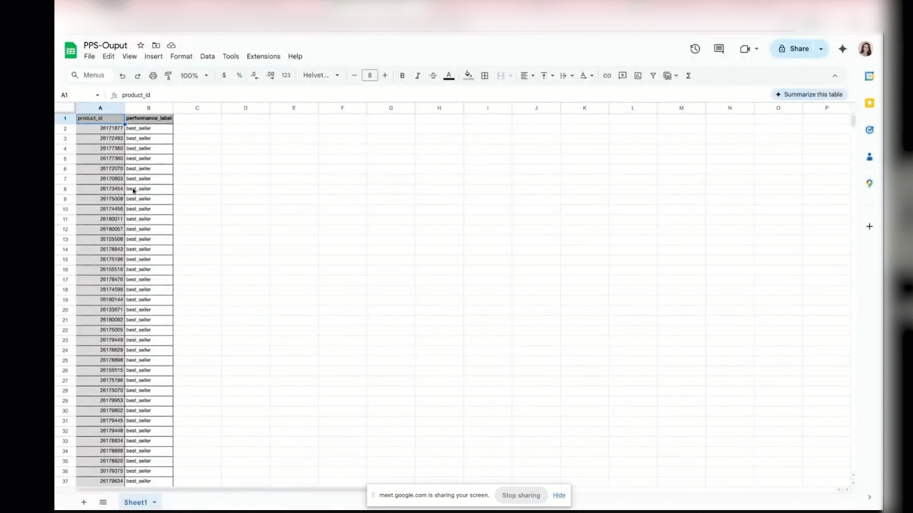Click the Stop sharing button
The width and height of the screenshot is (913, 513).
tap(520, 495)
